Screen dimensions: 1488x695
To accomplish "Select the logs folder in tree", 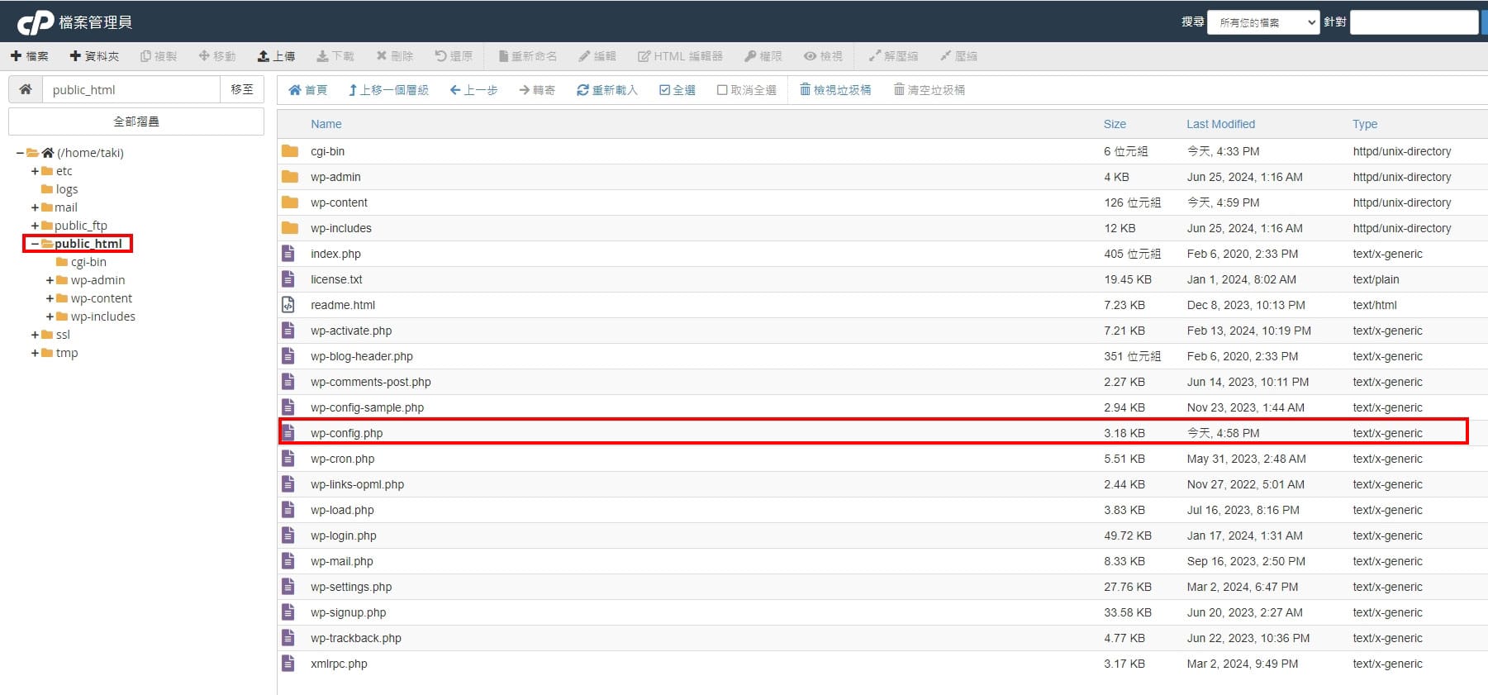I will [x=66, y=189].
